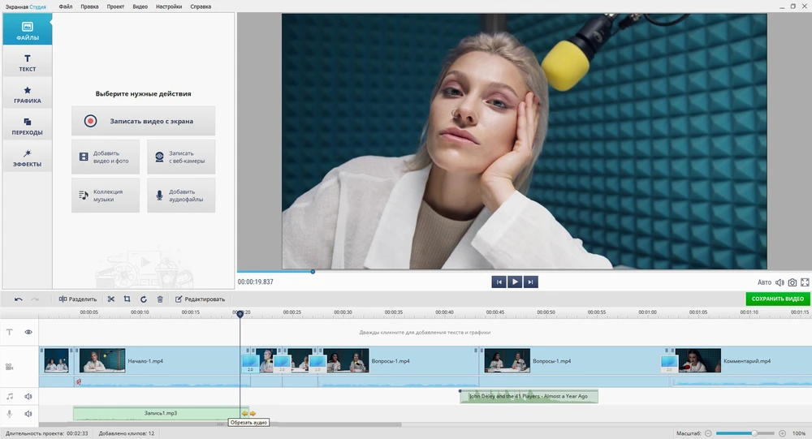Toggle visibility of the text track eye icon
Screen dimensions: 812x439
pos(28,332)
